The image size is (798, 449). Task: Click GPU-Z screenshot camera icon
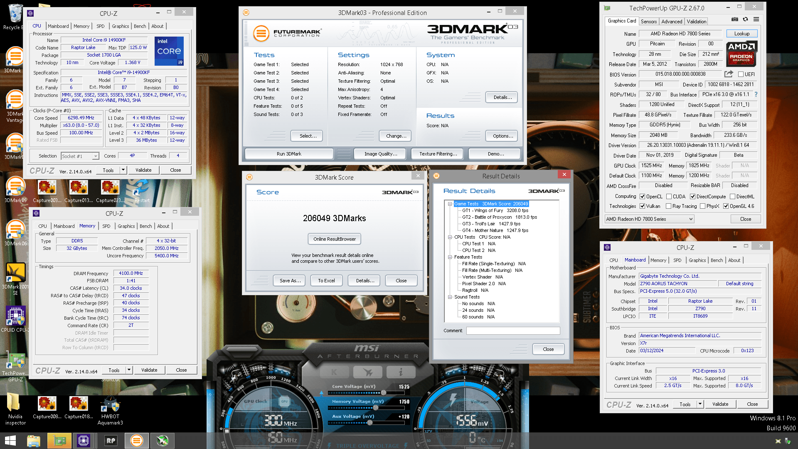[x=735, y=20]
